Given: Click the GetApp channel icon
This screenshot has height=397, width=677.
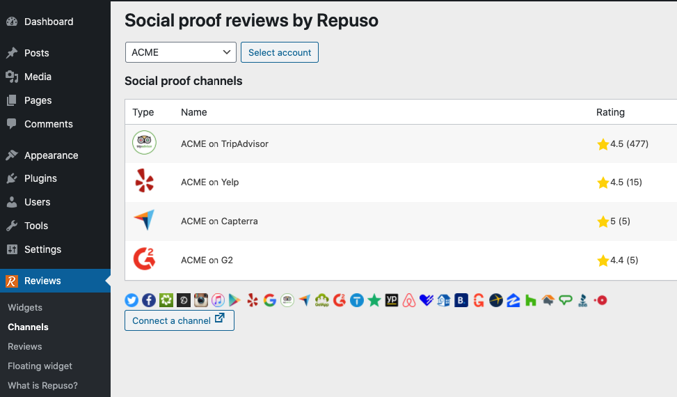Looking at the screenshot, I should [x=322, y=300].
